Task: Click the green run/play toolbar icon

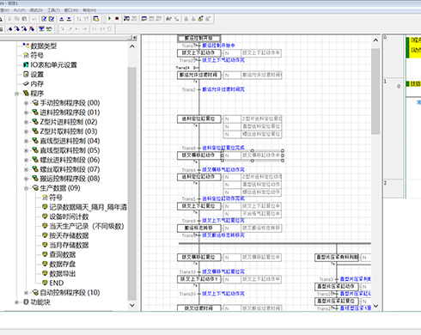Action: tap(109, 19)
